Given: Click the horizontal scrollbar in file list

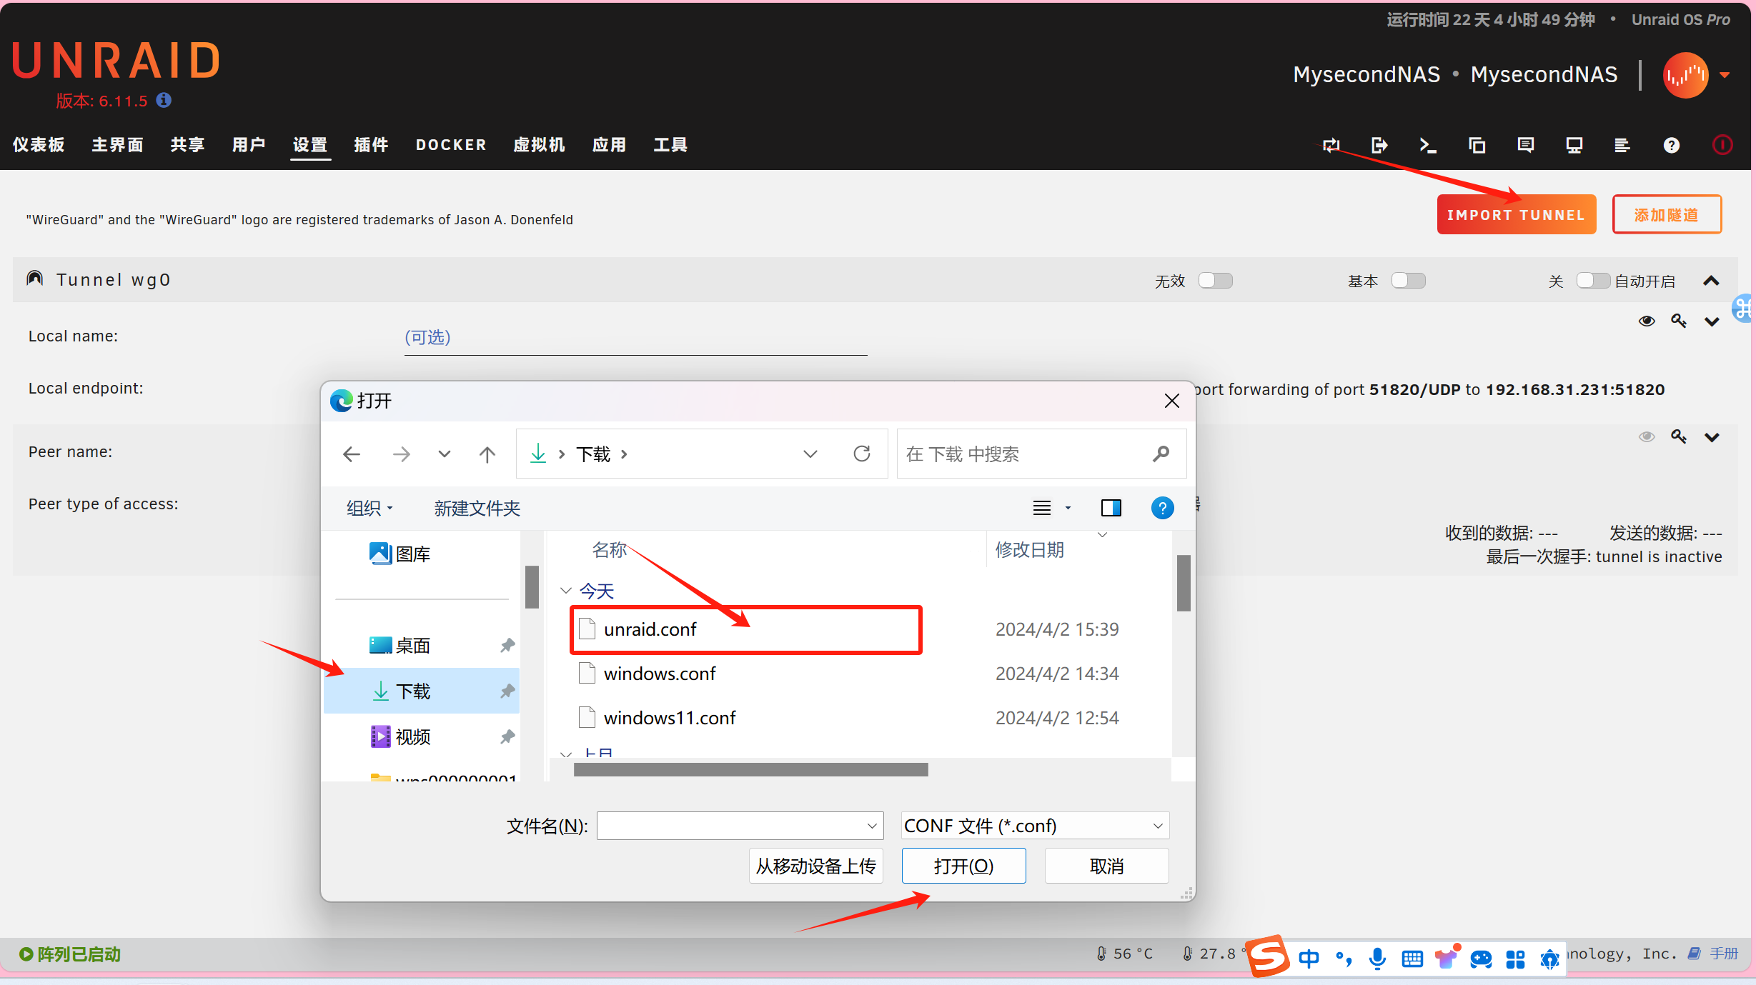Looking at the screenshot, I should 750,769.
